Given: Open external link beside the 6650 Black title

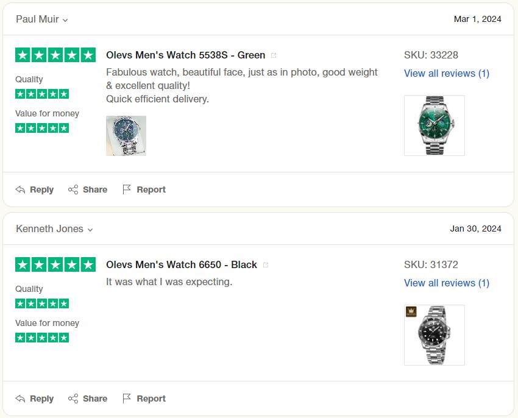Looking at the screenshot, I should (x=265, y=264).
